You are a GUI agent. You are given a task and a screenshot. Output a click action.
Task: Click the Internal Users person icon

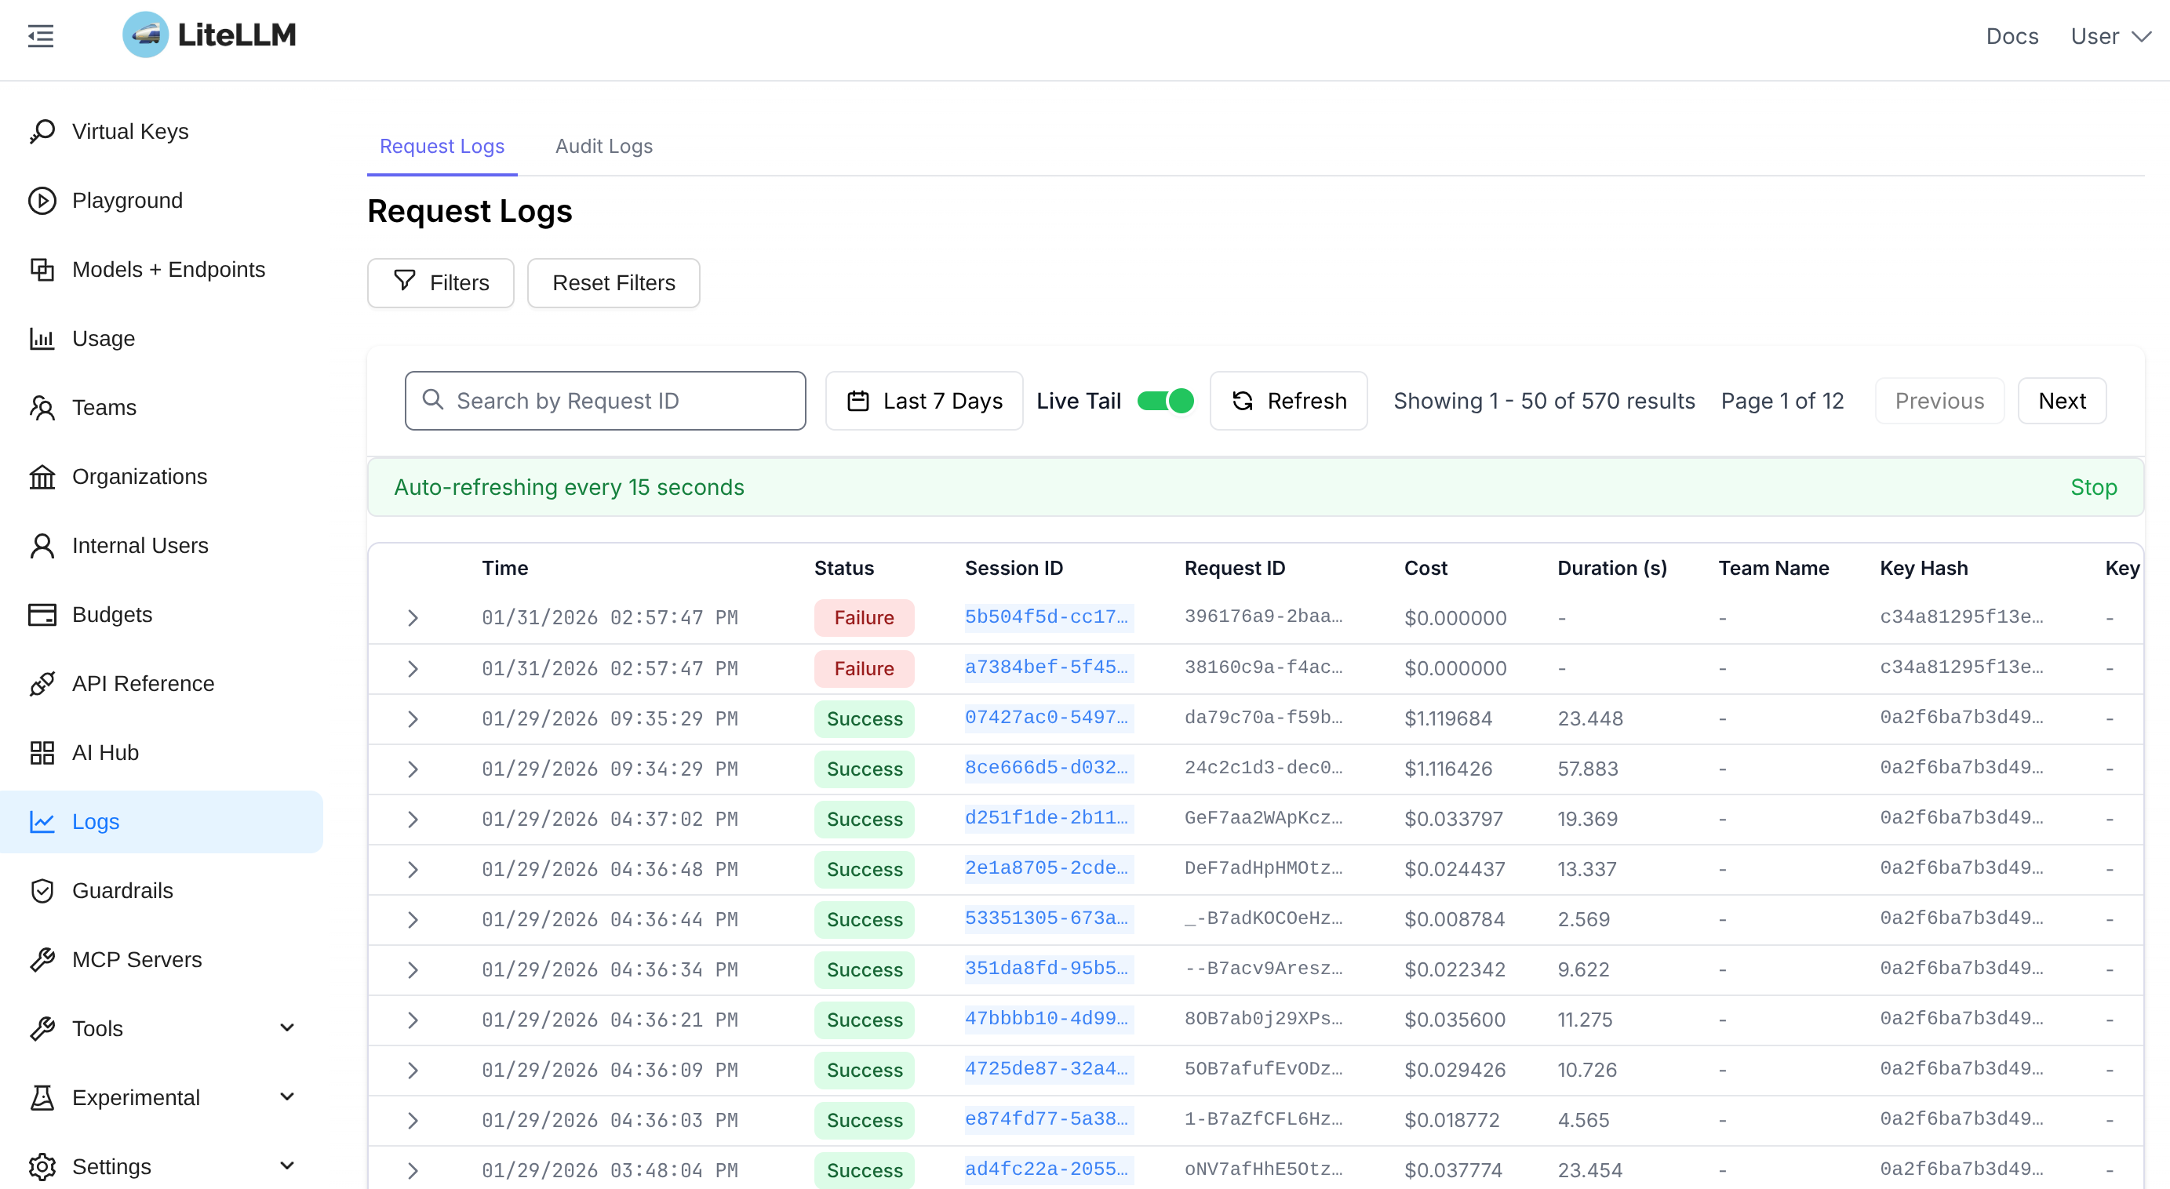(x=42, y=546)
